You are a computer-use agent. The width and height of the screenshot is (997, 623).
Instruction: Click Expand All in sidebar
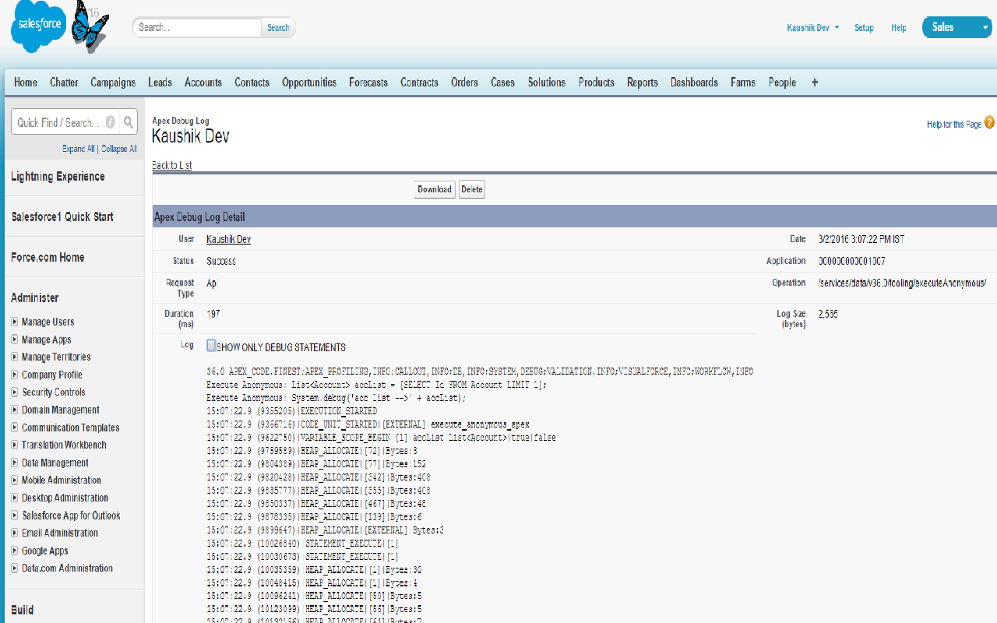[79, 149]
